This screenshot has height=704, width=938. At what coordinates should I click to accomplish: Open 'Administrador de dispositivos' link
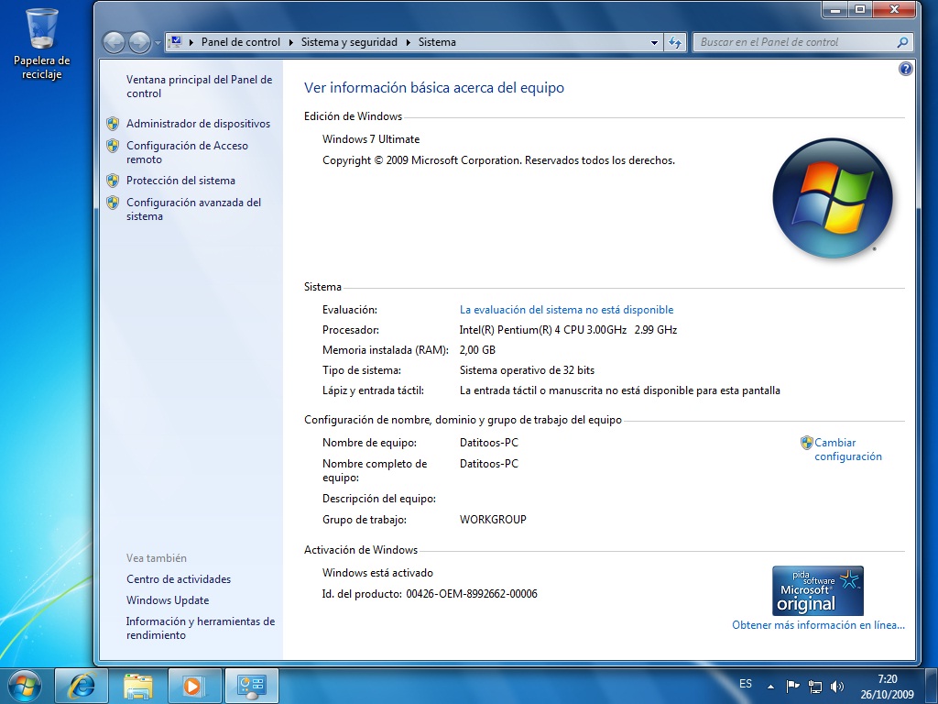(198, 124)
